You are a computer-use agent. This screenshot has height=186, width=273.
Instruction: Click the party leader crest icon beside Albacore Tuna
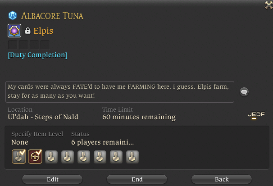coord(13,15)
